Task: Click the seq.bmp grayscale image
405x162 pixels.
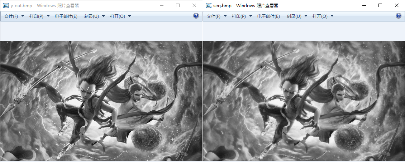Action: pyautogui.click(x=304, y=101)
